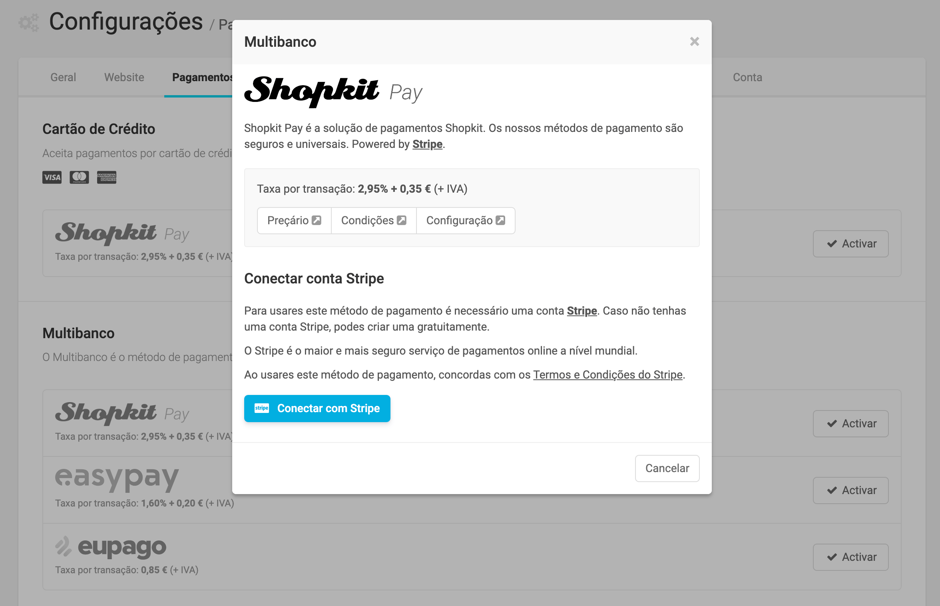Click the eupago logo
The image size is (940, 606).
pyautogui.click(x=111, y=547)
